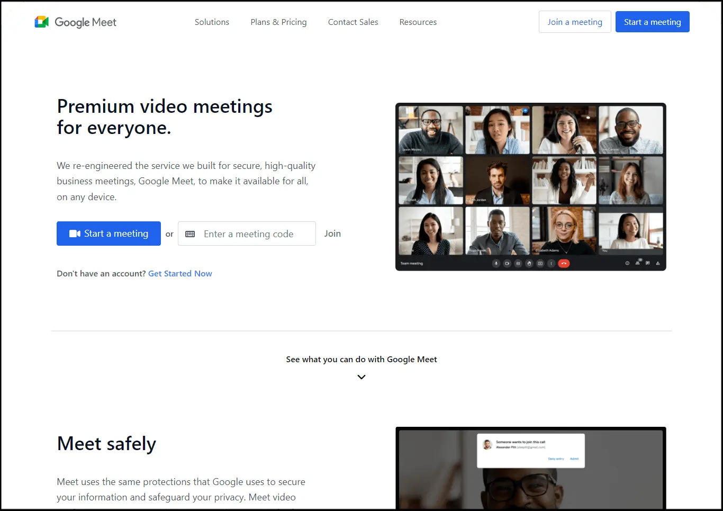Click the three-dot more options icon in the preview
Image resolution: width=723 pixels, height=511 pixels.
click(551, 263)
